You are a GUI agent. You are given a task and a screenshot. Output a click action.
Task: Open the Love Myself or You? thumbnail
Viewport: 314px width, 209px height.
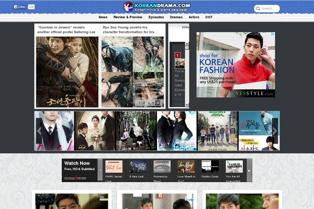[x=186, y=166]
